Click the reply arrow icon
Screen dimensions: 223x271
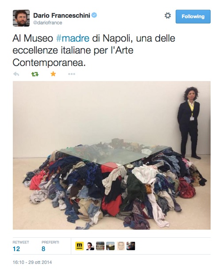click(16, 74)
